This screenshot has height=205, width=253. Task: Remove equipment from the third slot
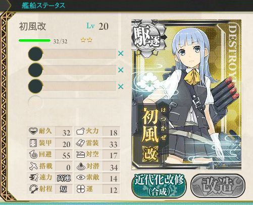tap(121, 87)
